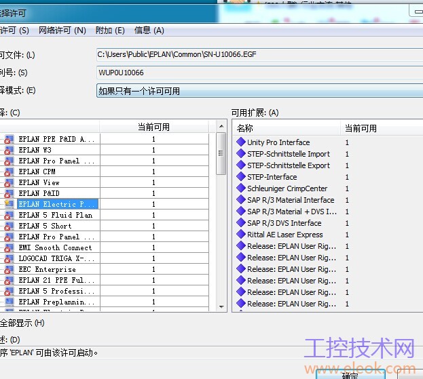
Task: Click the EEC Enterprise license icon
Action: coord(9,269)
